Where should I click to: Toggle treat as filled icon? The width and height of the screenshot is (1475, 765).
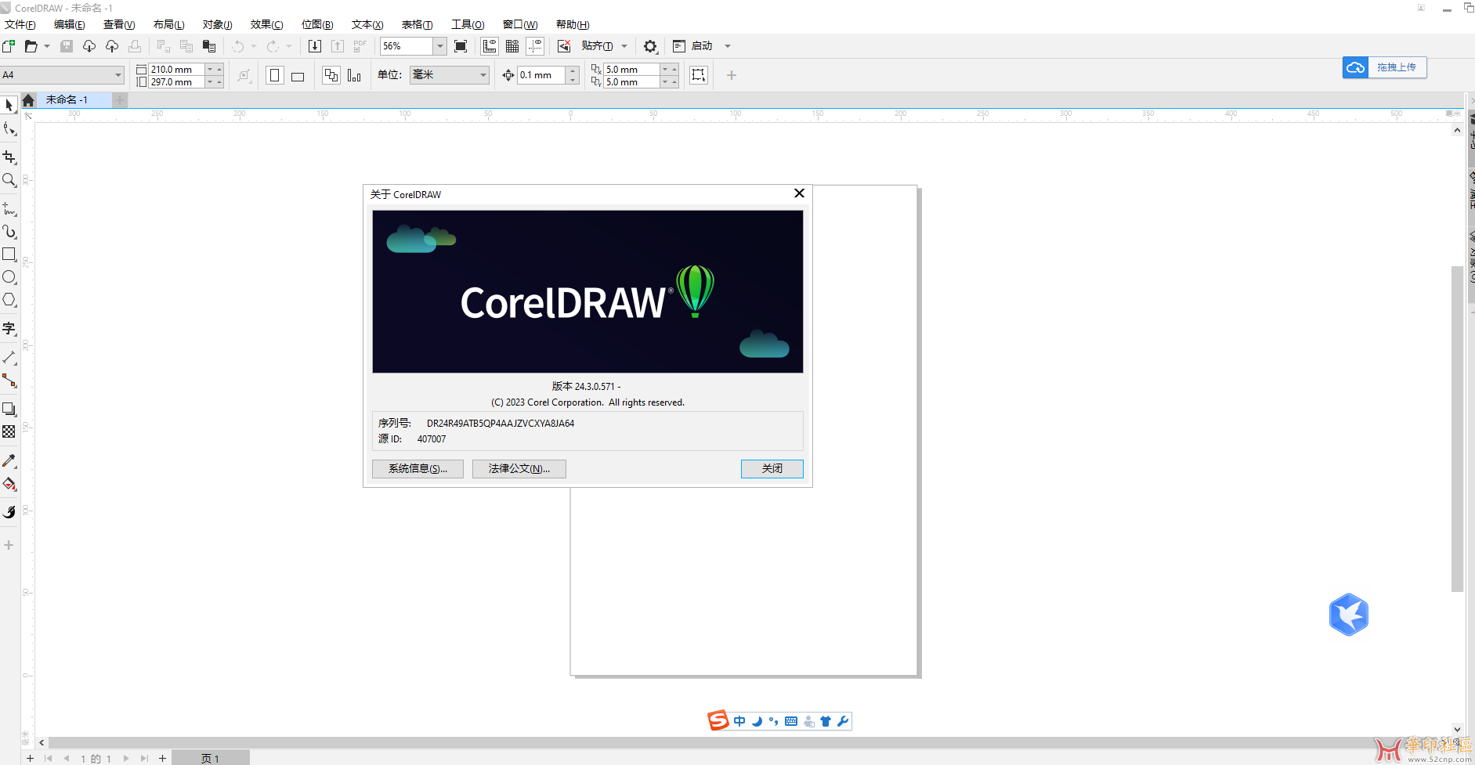coord(698,75)
